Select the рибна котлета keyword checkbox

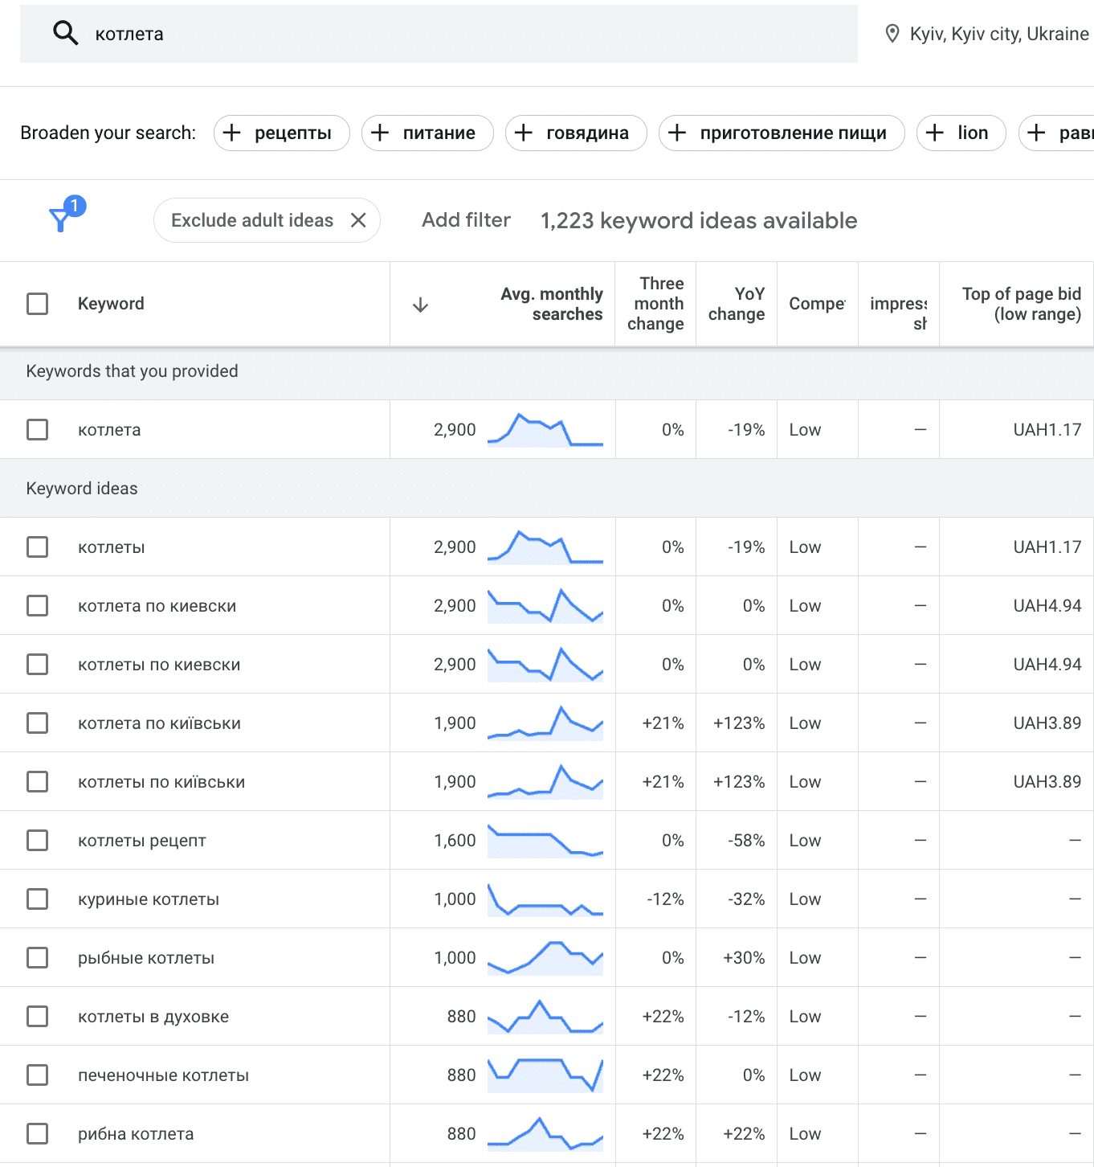(38, 1133)
